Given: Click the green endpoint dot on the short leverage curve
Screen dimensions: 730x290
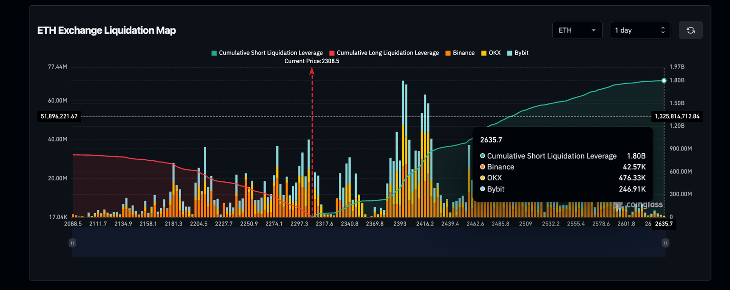Looking at the screenshot, I should tap(663, 80).
